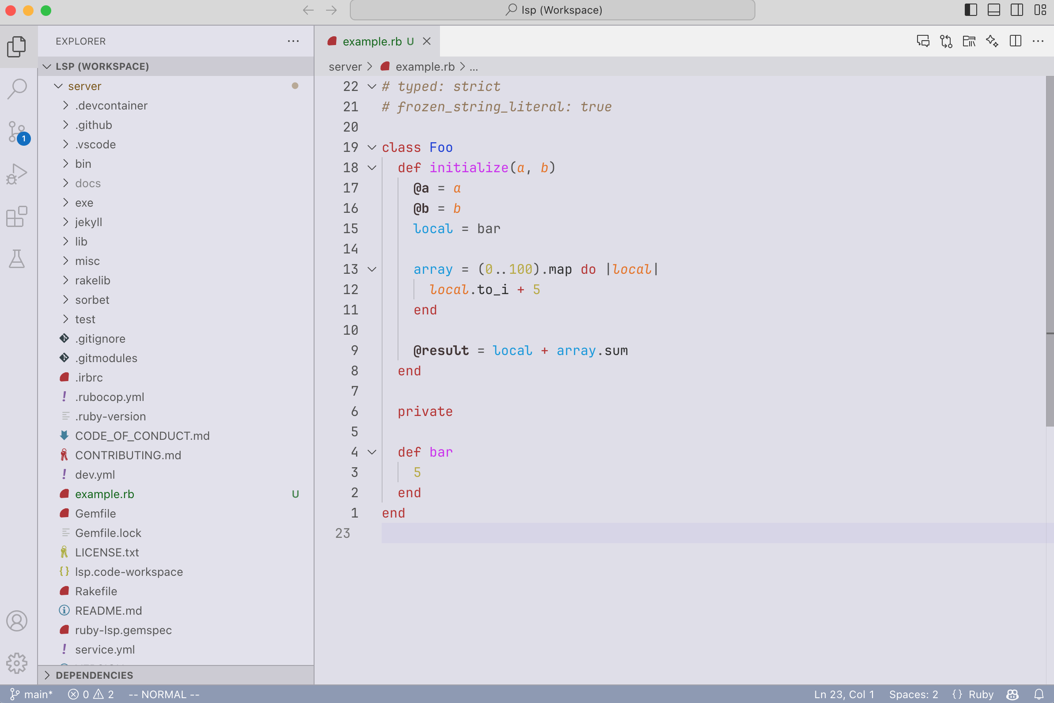Click the server breadcrumb

[x=345, y=67]
